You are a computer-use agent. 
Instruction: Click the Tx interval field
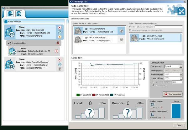pos(172,78)
